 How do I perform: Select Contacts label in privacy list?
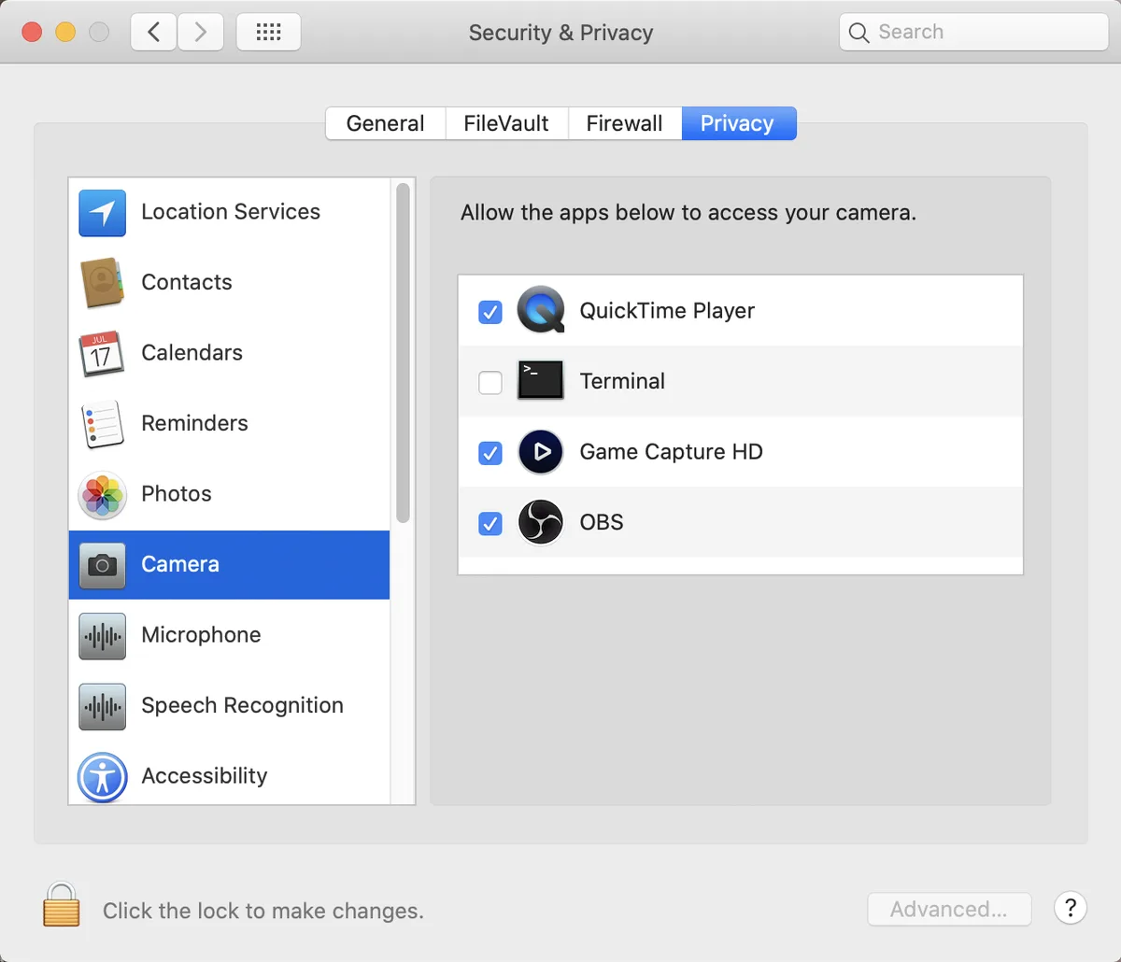point(187,282)
